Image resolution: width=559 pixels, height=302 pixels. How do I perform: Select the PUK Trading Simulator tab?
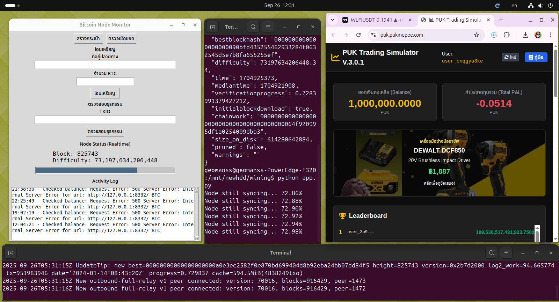coord(454,20)
